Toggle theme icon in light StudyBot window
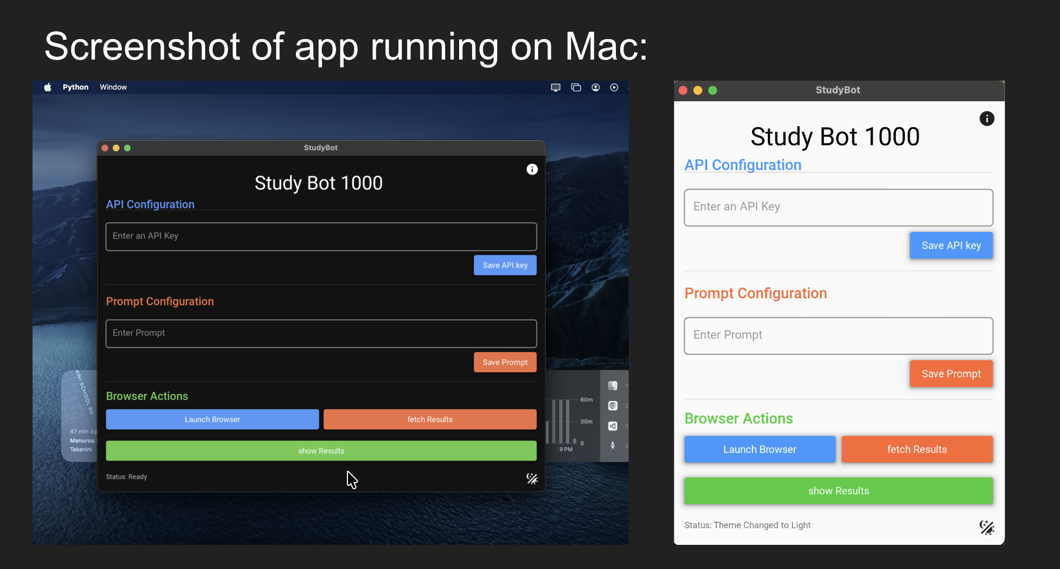1060x569 pixels. pos(986,527)
